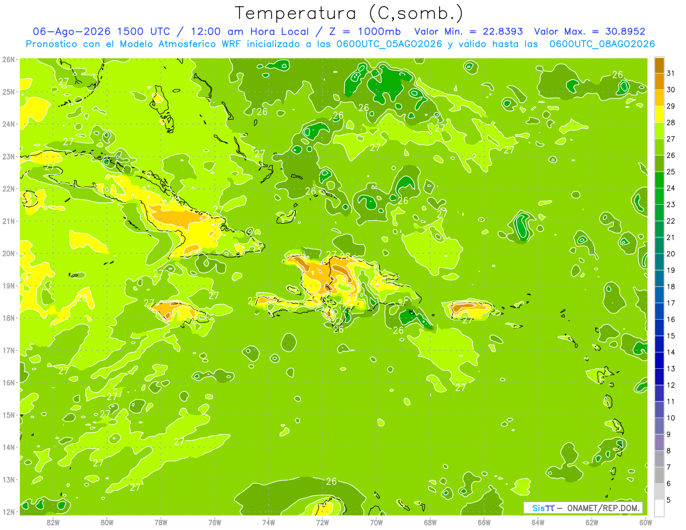The height and width of the screenshot is (530, 686).
Task: Click the "82W" longitude label
Action: [53, 522]
